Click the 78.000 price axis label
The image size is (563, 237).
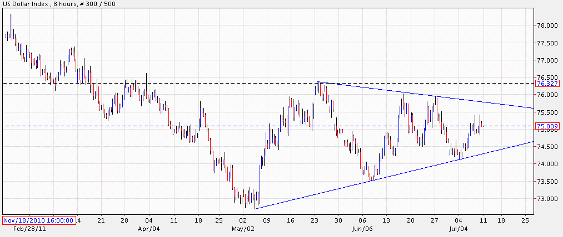(547, 25)
